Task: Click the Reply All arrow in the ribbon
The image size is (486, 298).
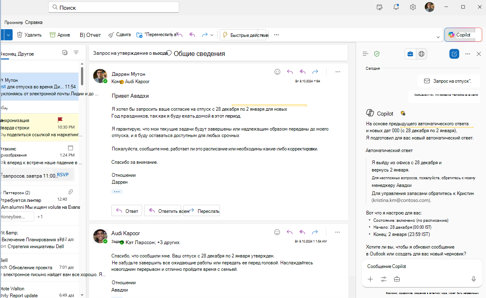Action: point(192,35)
